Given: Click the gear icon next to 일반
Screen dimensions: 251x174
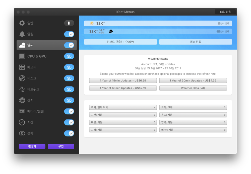Looking at the screenshot, I should point(22,23).
